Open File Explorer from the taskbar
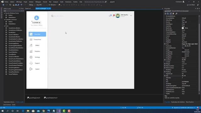The width and height of the screenshot is (201, 113). pyautogui.click(x=28, y=111)
